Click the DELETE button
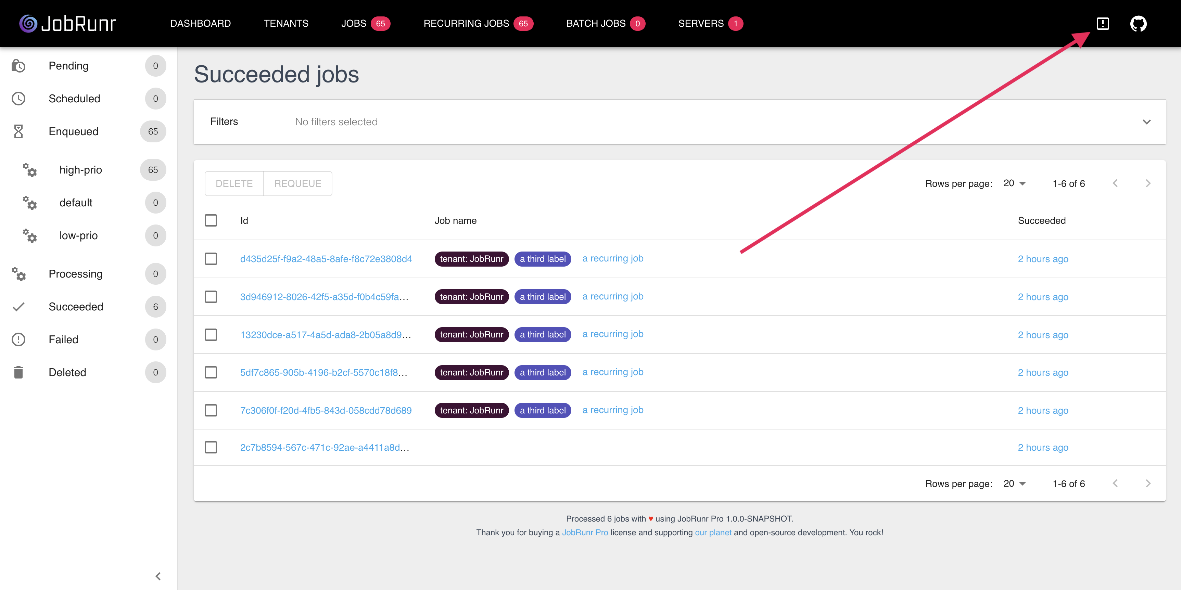Viewport: 1181px width, 590px height. [233, 183]
